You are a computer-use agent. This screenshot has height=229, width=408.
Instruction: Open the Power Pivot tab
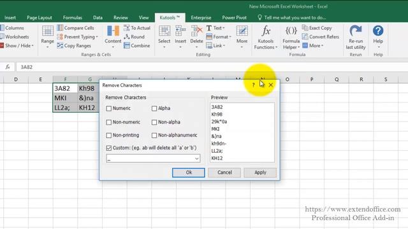(x=234, y=18)
